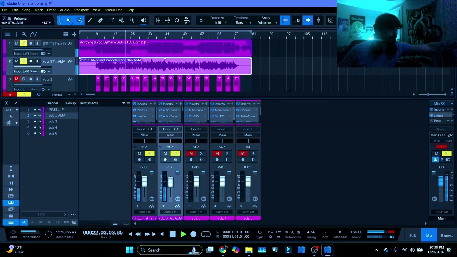457x257 pixels.
Task: Open the track list icon
Action: [x=7, y=34]
